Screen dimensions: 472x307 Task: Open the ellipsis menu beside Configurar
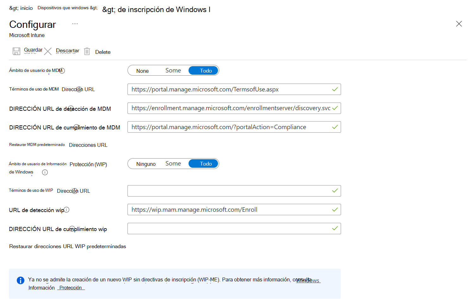point(75,24)
